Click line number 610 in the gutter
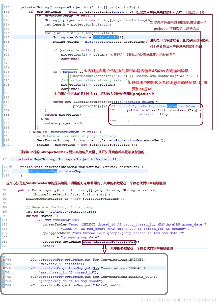The image size is (220, 305). pyautogui.click(x=7, y=7)
